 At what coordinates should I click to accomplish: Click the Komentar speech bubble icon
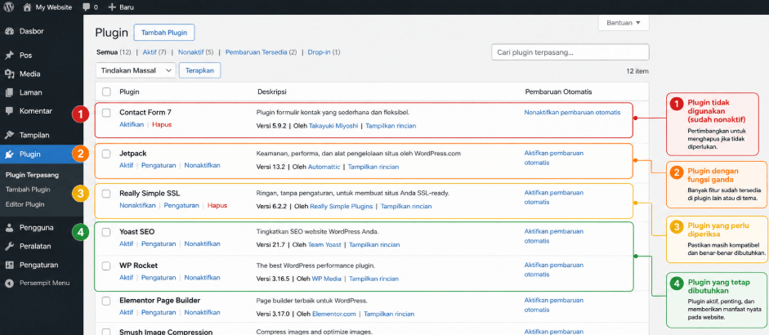(9, 111)
